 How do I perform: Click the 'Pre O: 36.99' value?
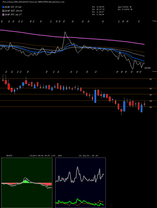coord(98,7)
